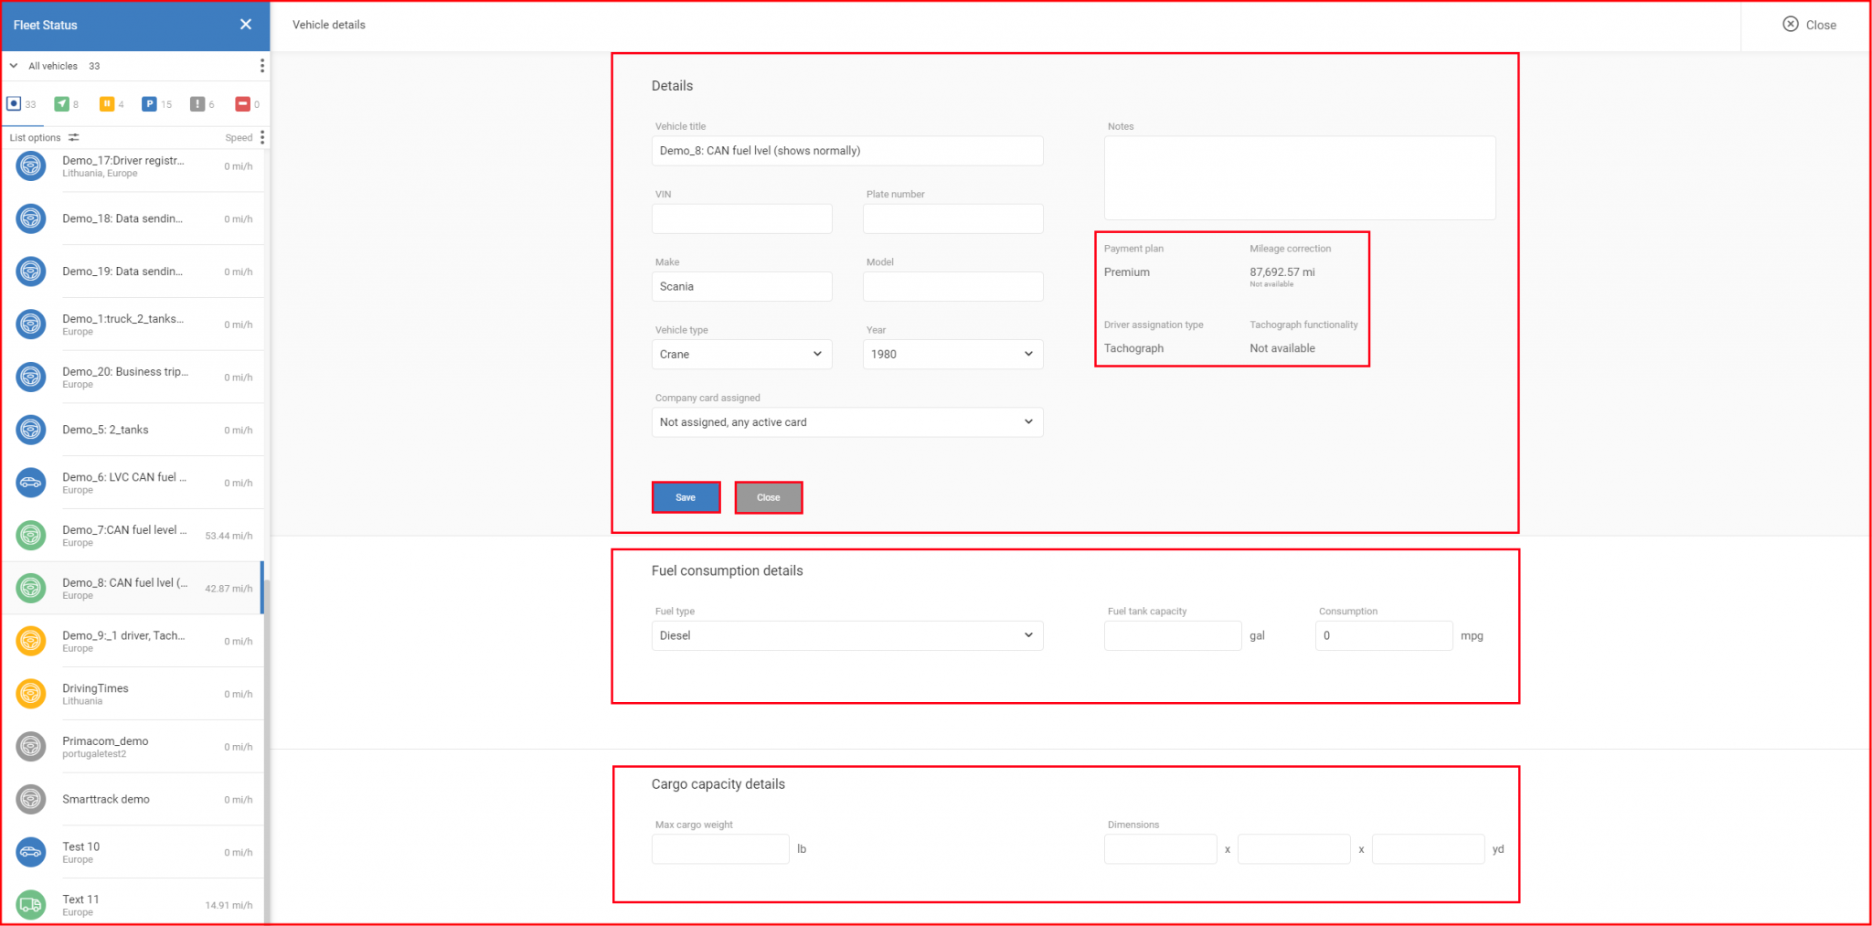Screen dimensions: 1872x926
Task: Save the vehicle details
Action: (x=686, y=497)
